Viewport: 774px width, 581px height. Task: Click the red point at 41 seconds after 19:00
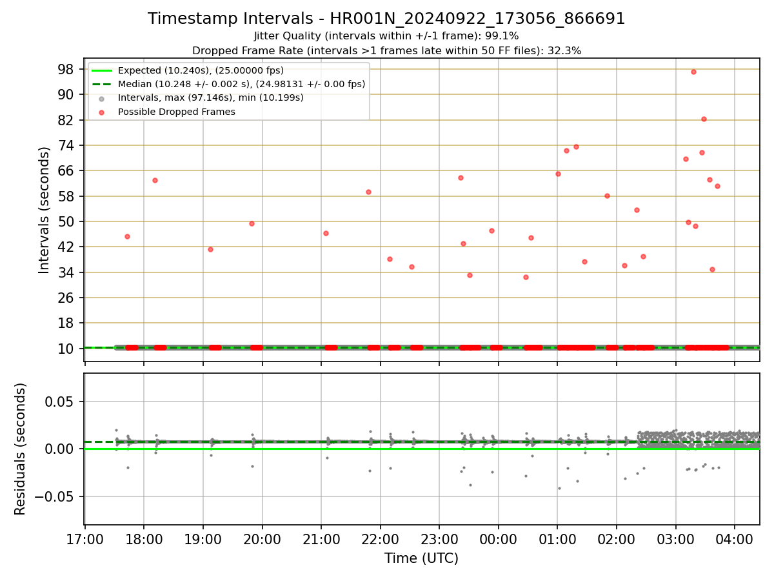pyautogui.click(x=210, y=249)
